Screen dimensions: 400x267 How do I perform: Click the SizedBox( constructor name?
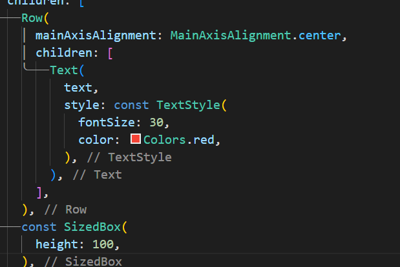point(95,227)
